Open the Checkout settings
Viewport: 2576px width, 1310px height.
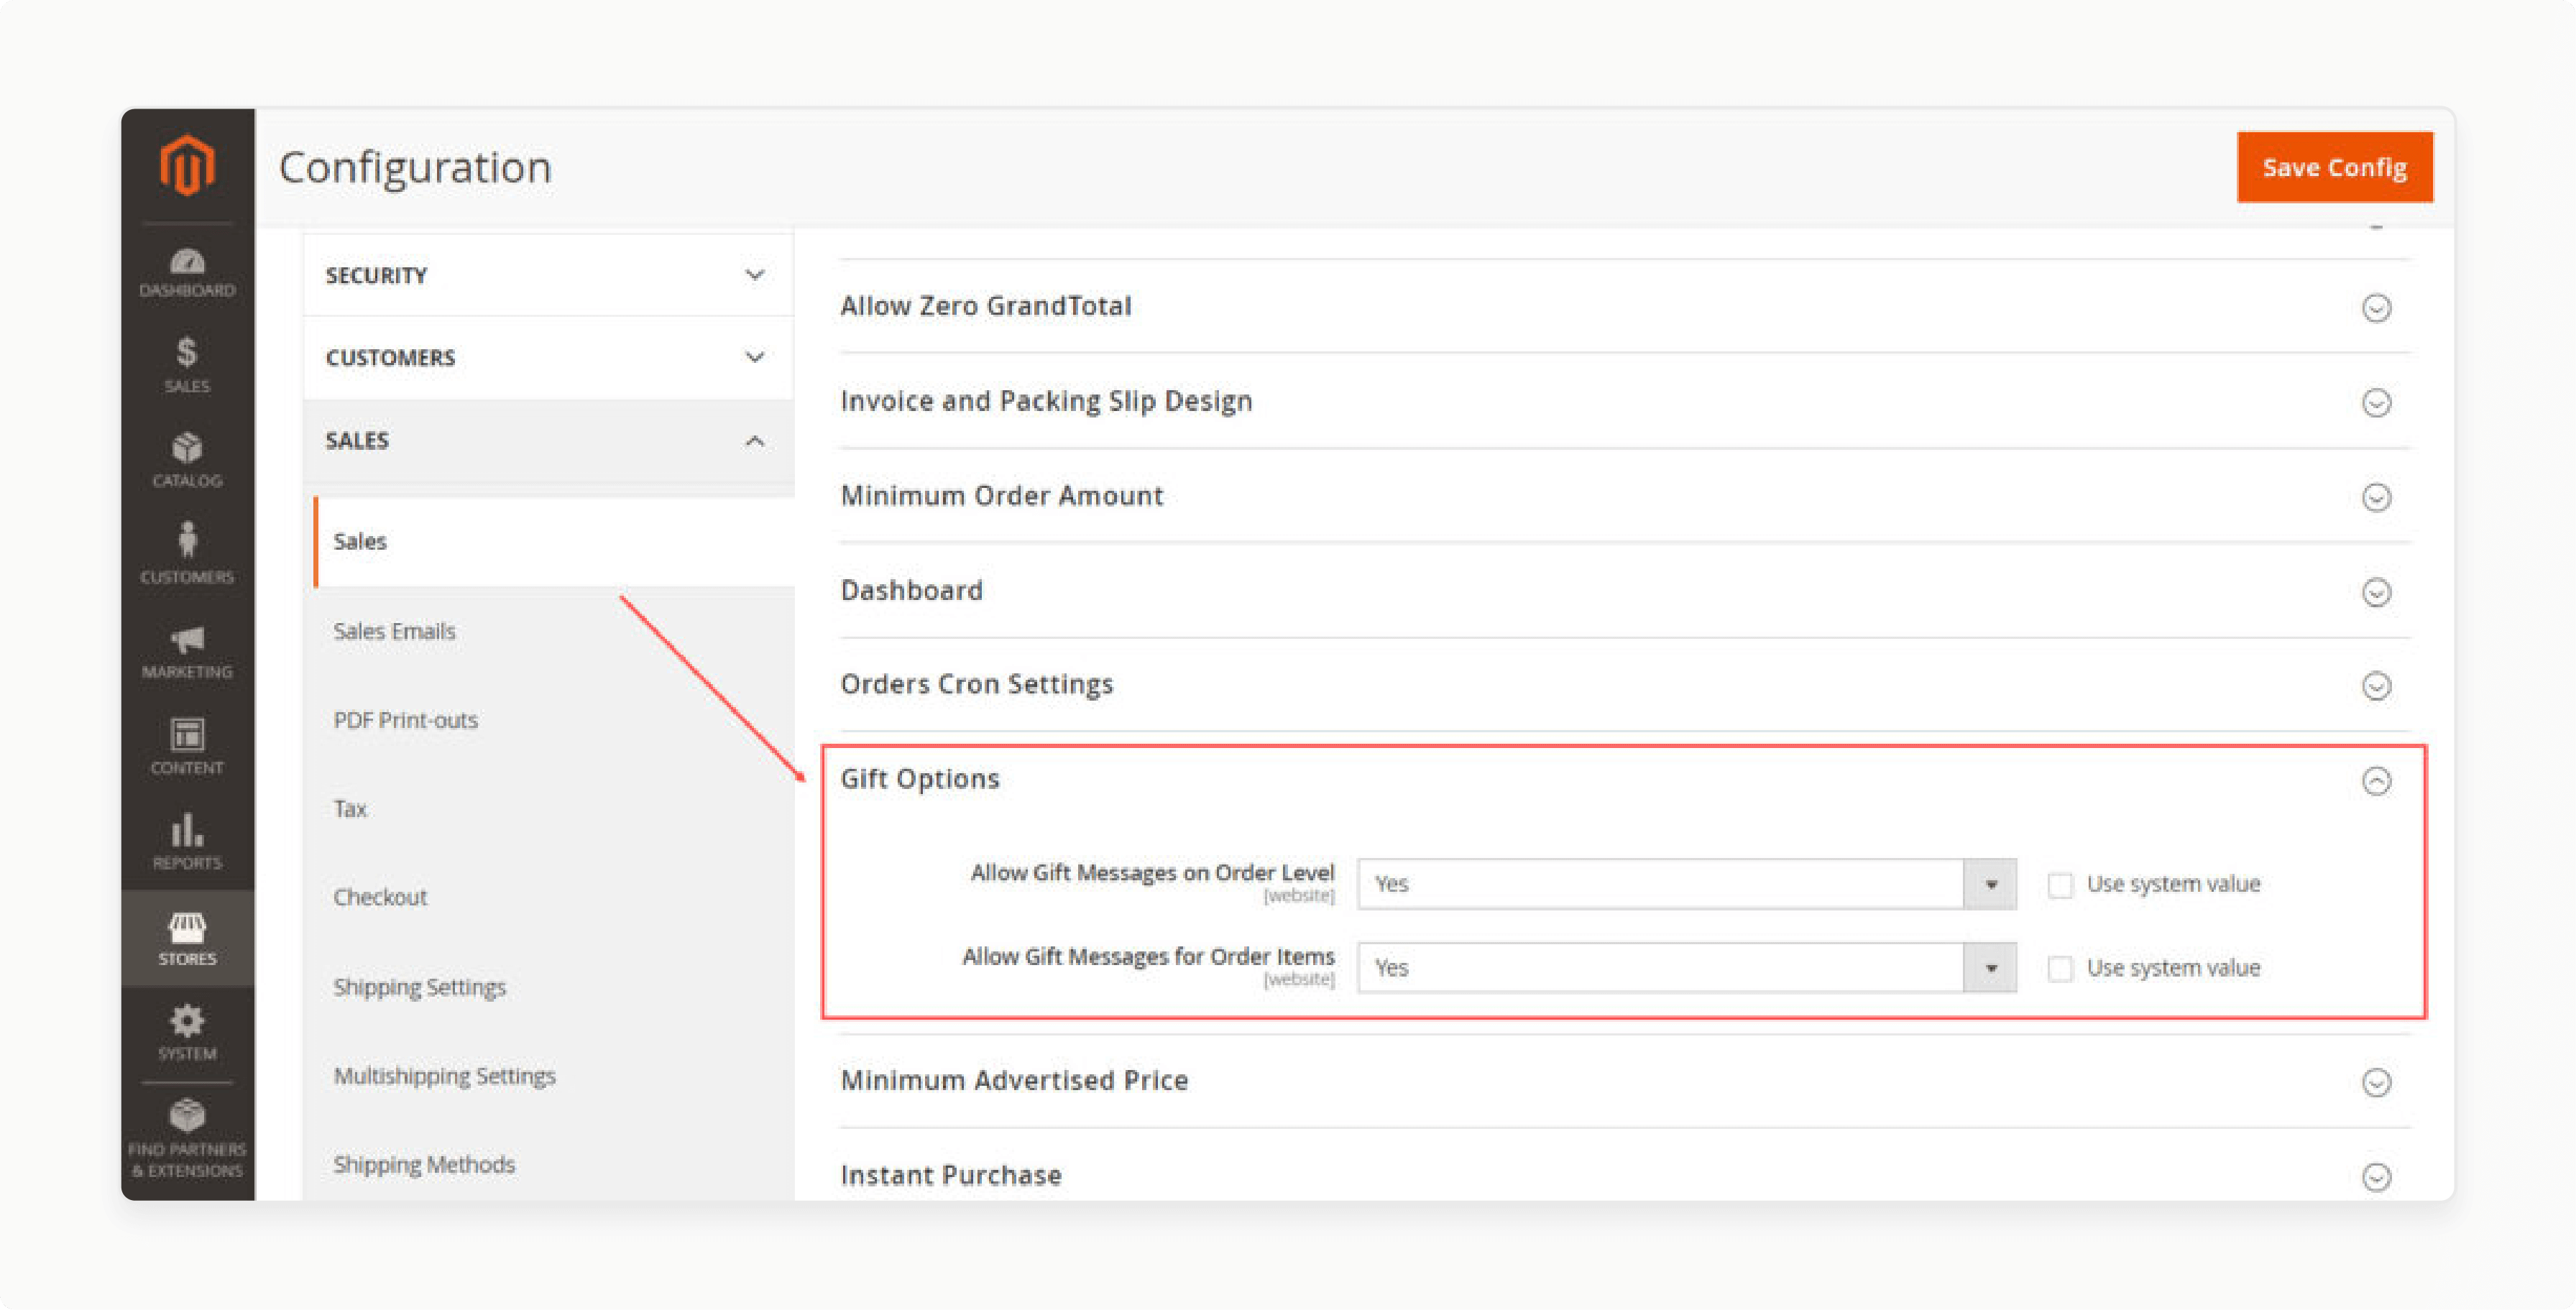380,897
